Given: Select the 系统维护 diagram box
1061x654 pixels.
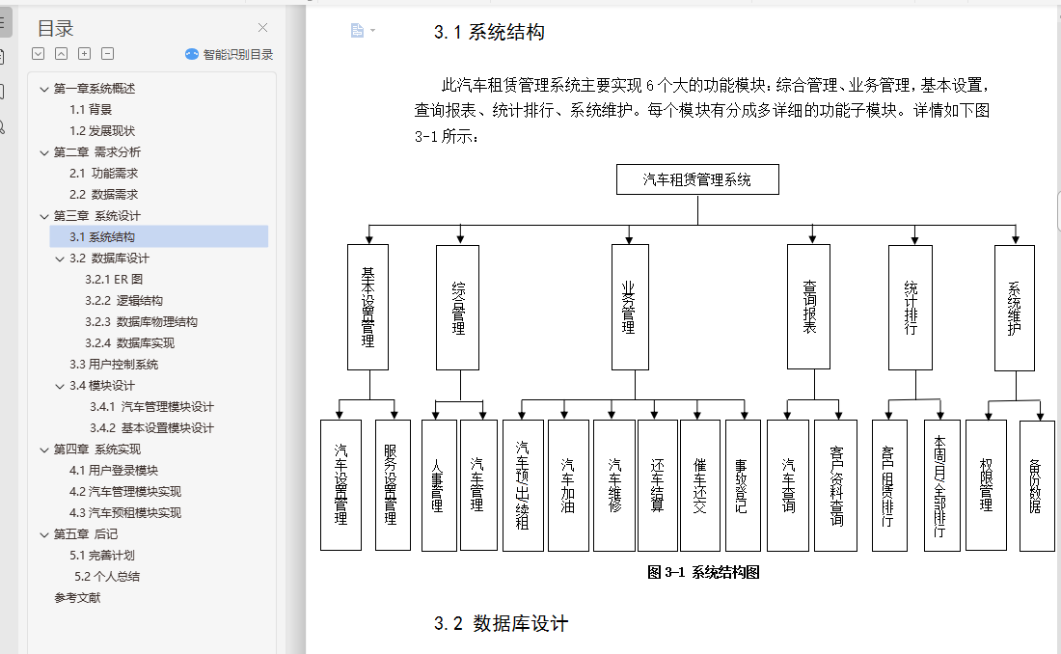Looking at the screenshot, I should point(1015,308).
